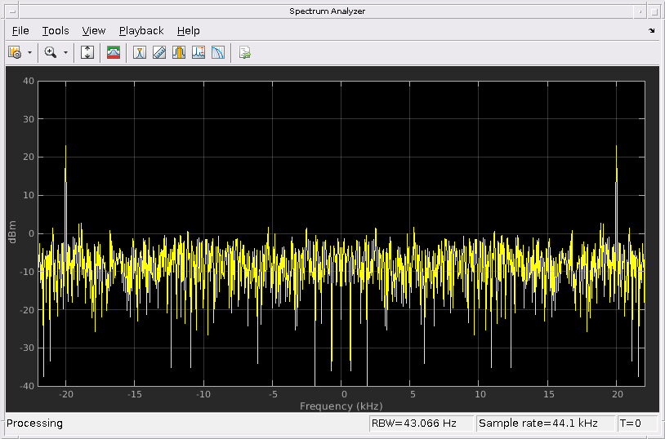Open the configuration properties icon
This screenshot has width=665, height=439.
(15, 53)
